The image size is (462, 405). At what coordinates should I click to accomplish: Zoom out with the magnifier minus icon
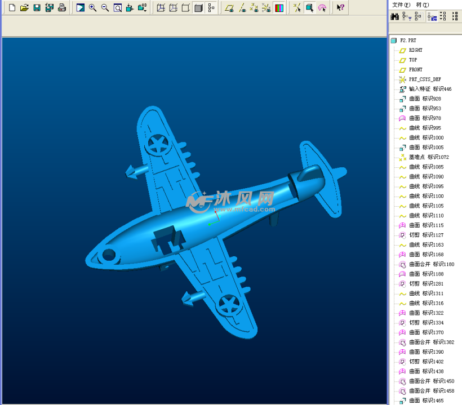[x=105, y=8]
